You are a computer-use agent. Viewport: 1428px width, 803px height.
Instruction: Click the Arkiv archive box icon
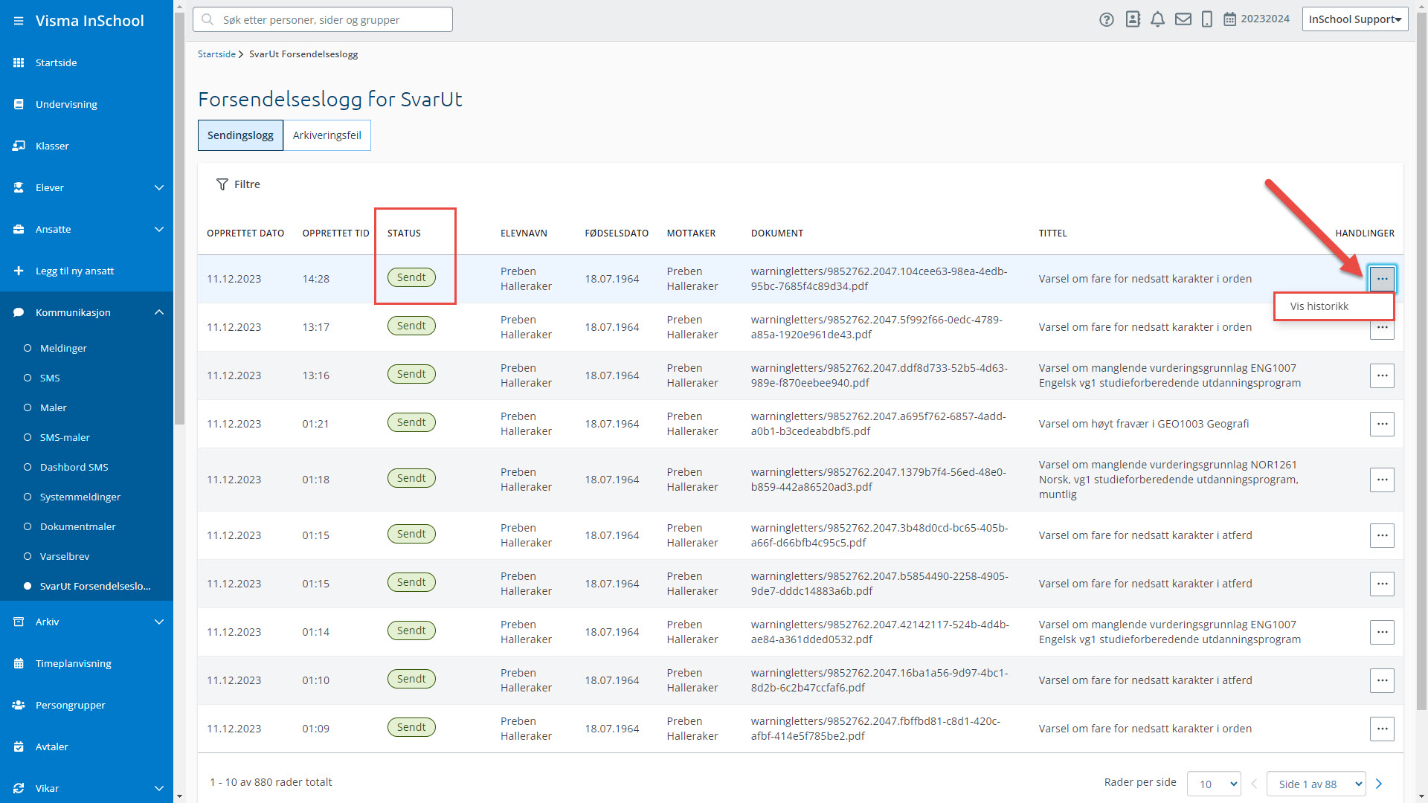(19, 622)
